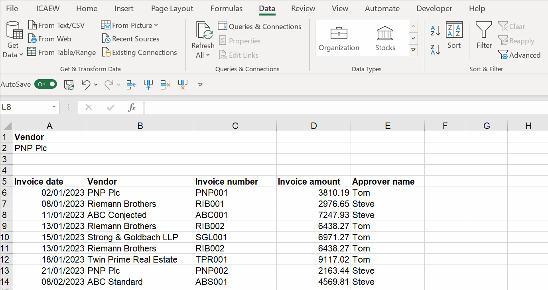The height and width of the screenshot is (290, 548).
Task: Expand the Name Box dropdown
Action: pyautogui.click(x=54, y=107)
